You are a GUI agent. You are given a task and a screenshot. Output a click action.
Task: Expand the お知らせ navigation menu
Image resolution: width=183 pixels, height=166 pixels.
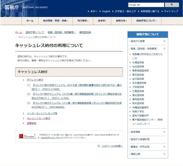121,21
